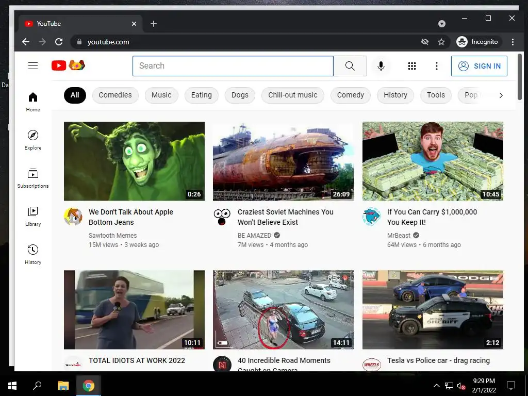
Task: Open Sawtooth Memes channel avatar
Action: tap(73, 217)
